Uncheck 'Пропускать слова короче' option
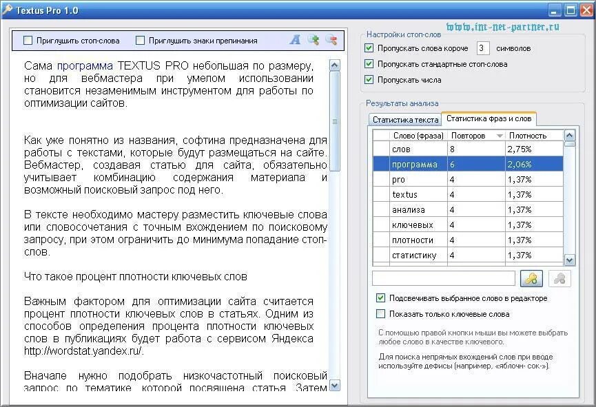 click(369, 48)
